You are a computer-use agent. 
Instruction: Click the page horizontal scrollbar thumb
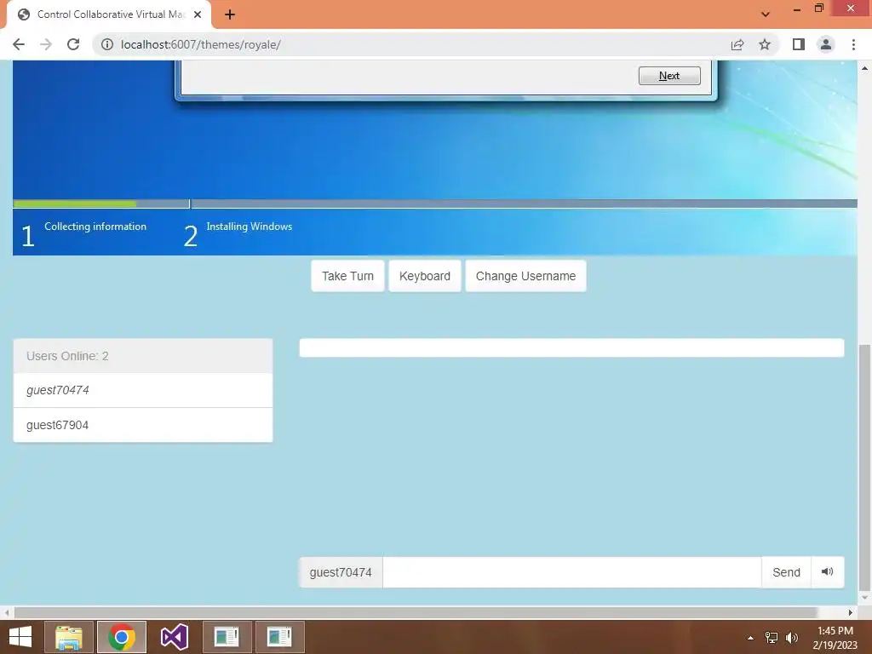[415, 612]
